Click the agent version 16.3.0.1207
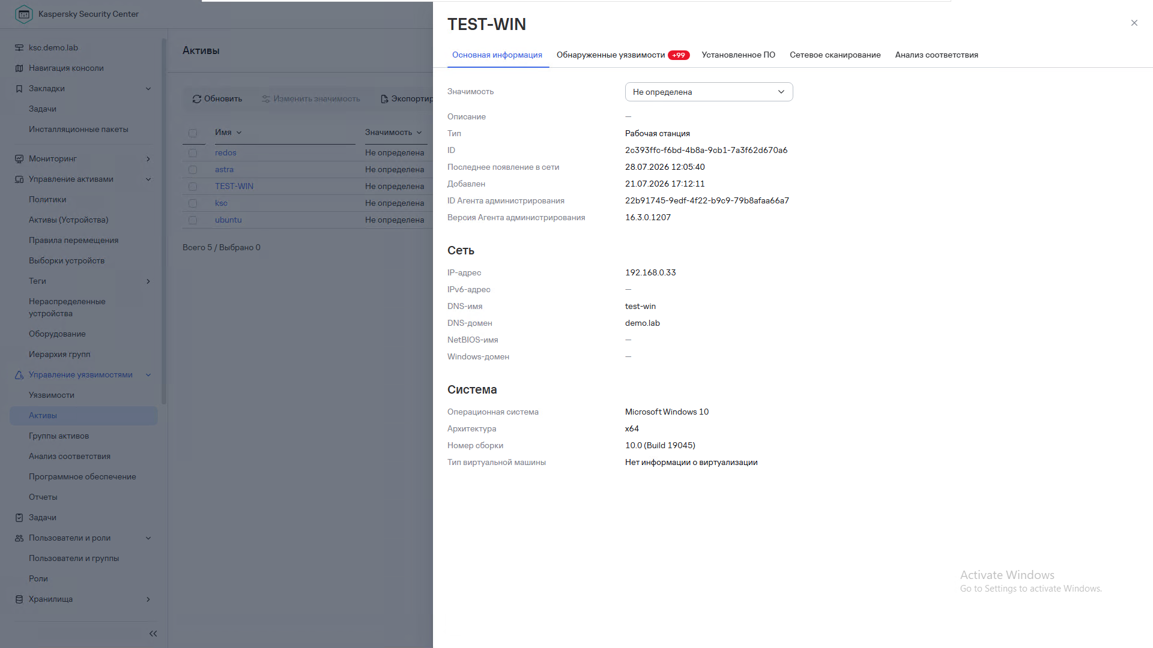 [x=648, y=218]
